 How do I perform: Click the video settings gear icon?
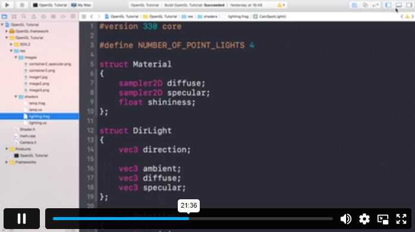point(364,219)
